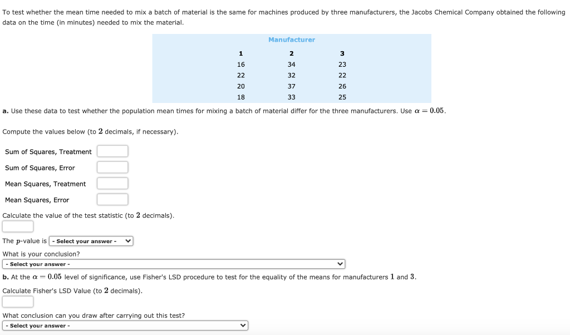Select the Sum of Squares, Error field

(x=112, y=167)
